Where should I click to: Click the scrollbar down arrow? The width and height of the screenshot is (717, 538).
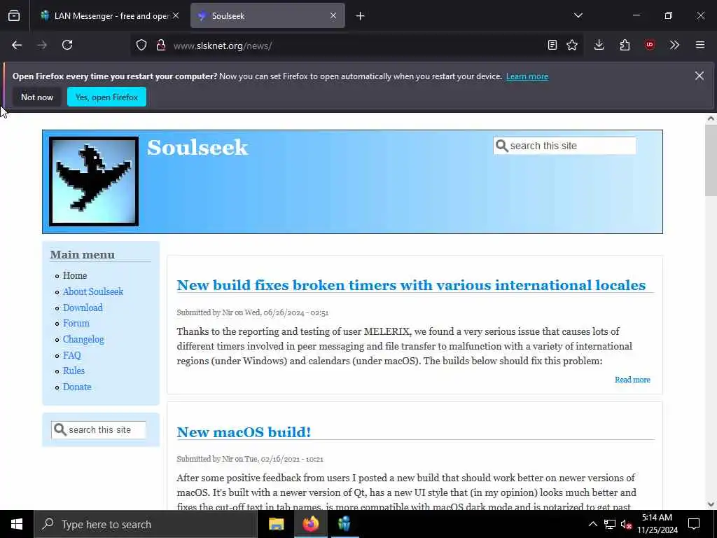[x=711, y=504]
